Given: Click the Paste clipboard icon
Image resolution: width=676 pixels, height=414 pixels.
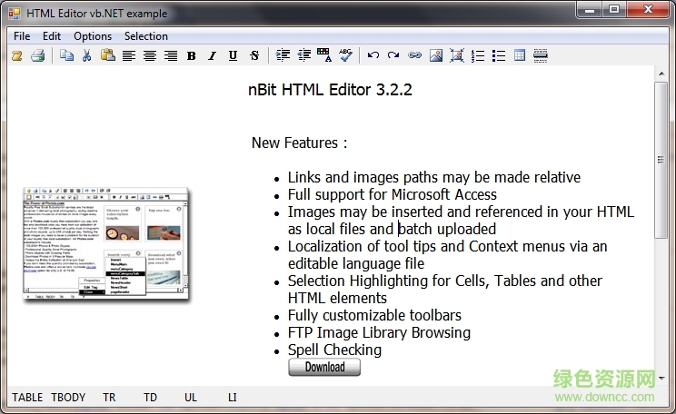Looking at the screenshot, I should (107, 55).
